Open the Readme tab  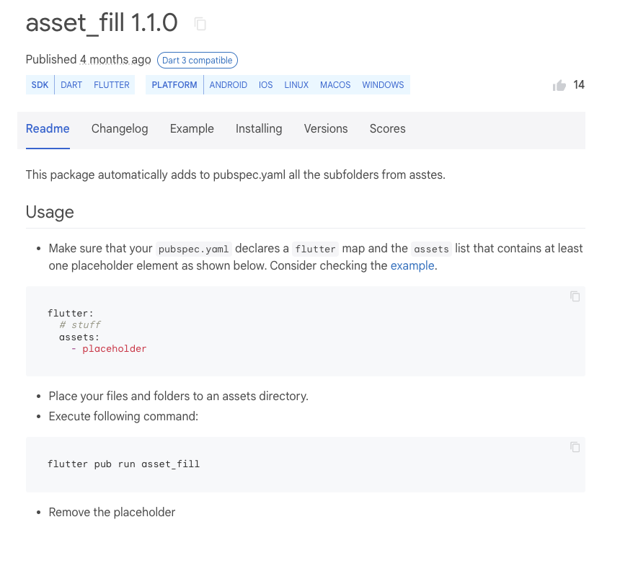pos(48,129)
